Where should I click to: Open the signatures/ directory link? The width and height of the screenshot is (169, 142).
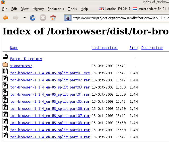(21, 66)
